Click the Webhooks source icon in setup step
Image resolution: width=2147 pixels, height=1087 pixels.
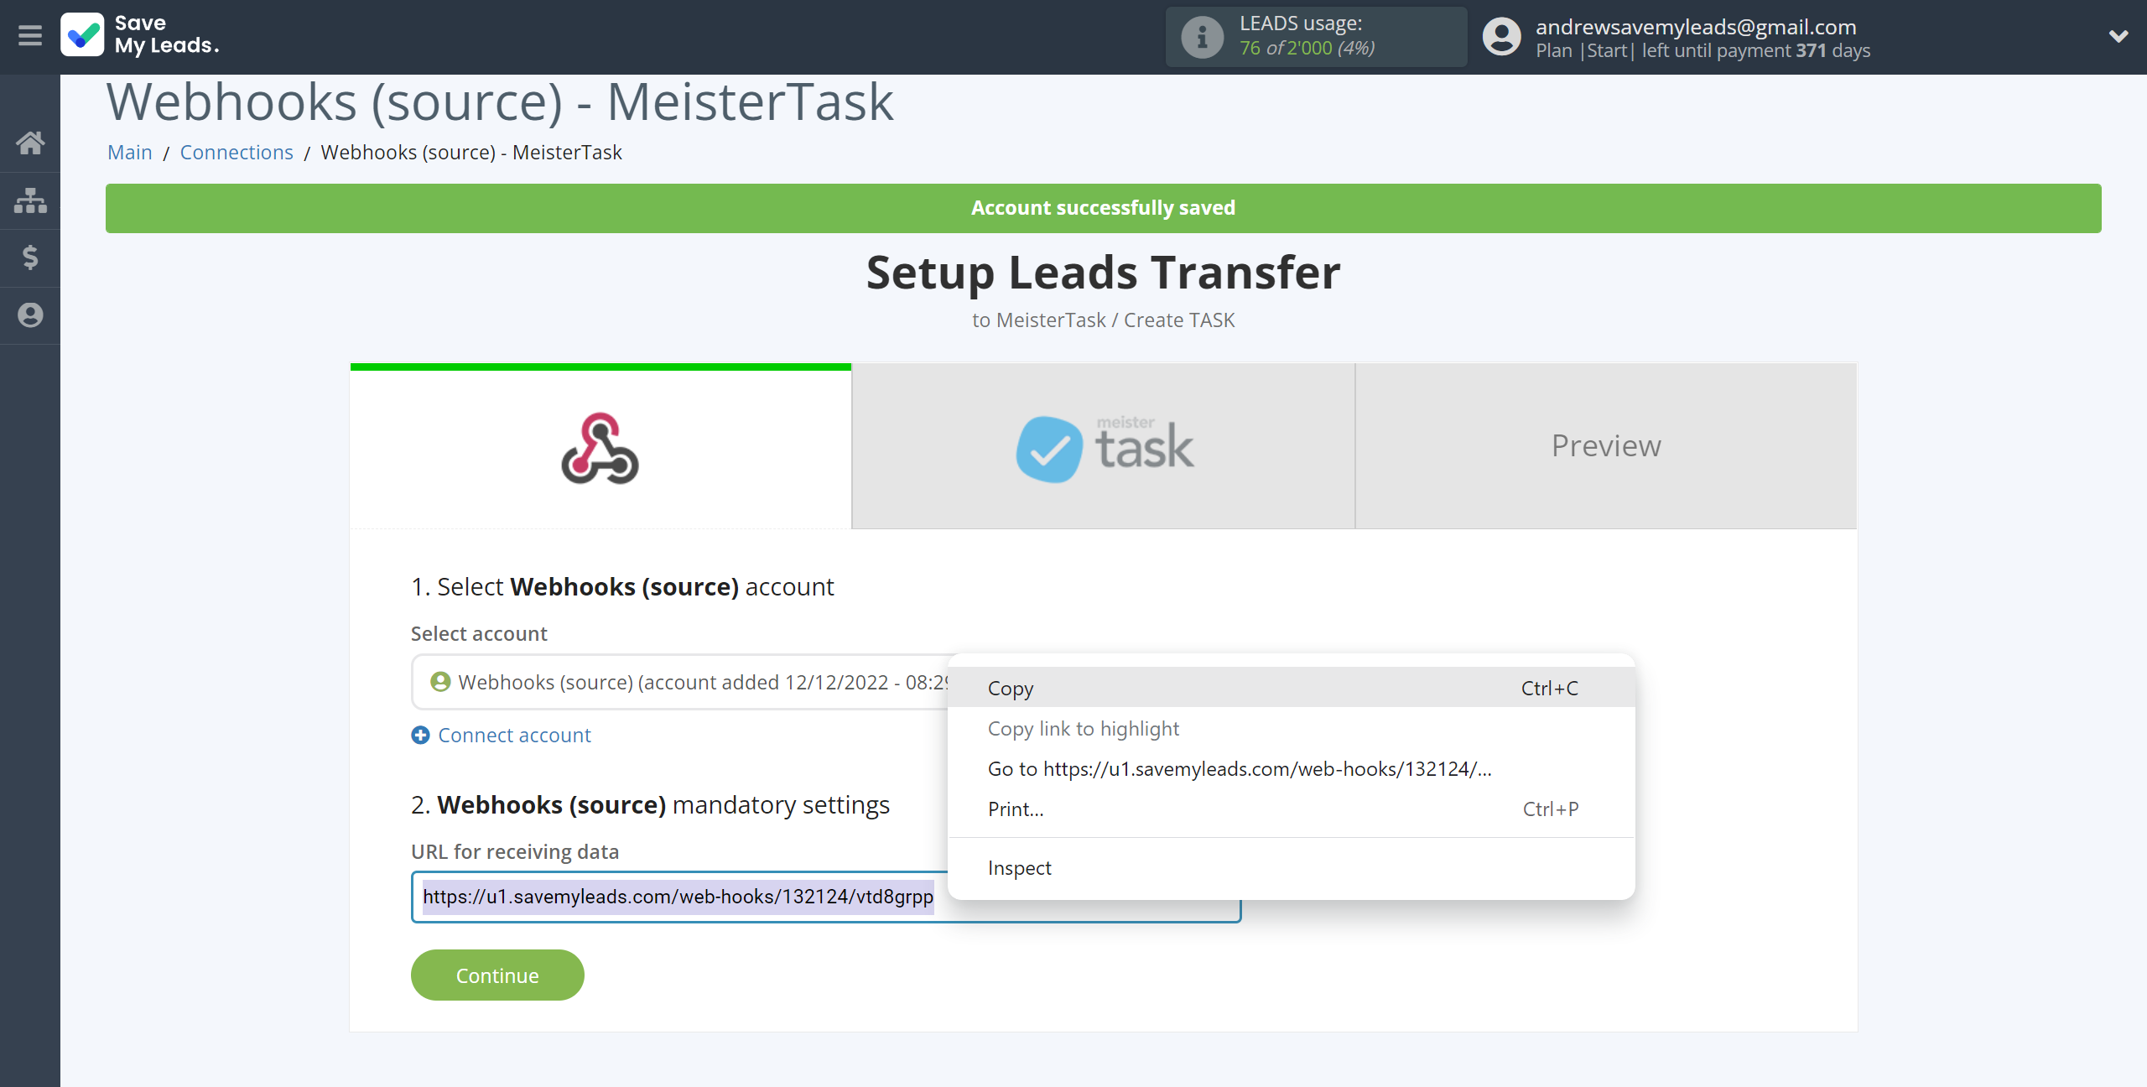click(x=600, y=445)
